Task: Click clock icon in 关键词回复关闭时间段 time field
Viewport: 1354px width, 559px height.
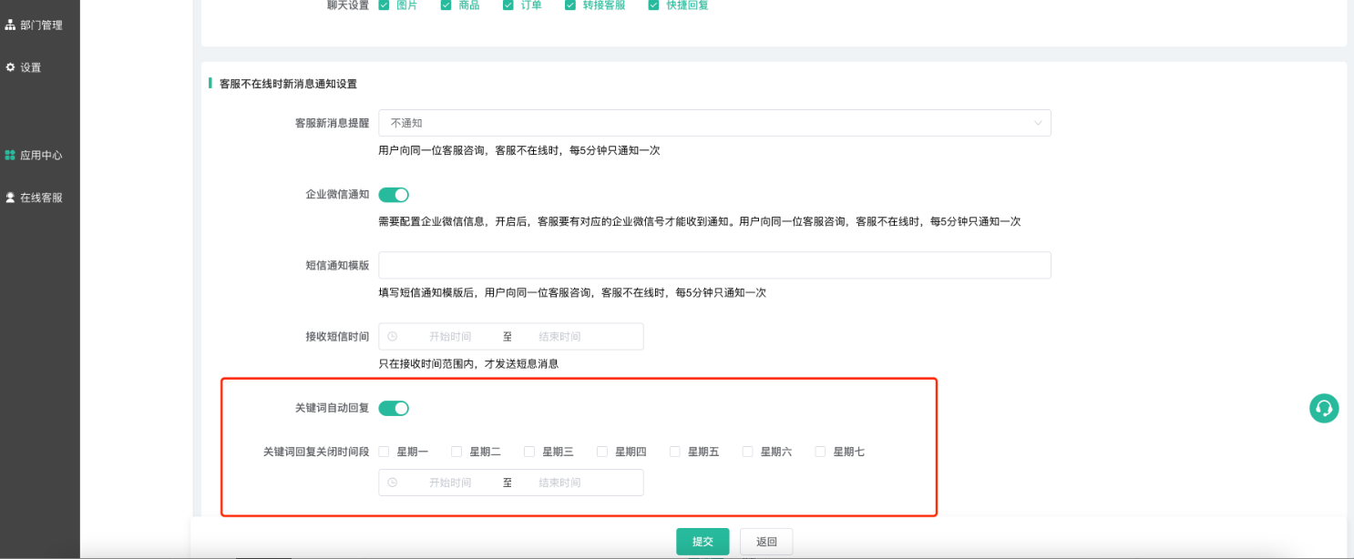Action: (x=393, y=483)
